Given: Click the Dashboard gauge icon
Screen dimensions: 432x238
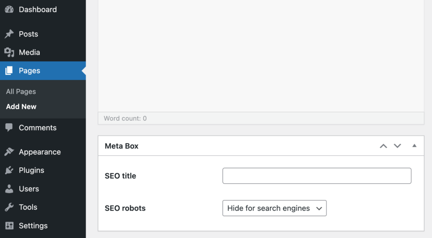Looking at the screenshot, I should click(9, 10).
